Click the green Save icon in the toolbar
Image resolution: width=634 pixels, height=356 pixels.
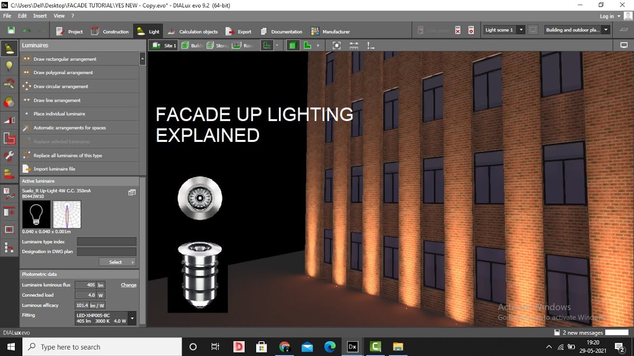[x=11, y=31]
